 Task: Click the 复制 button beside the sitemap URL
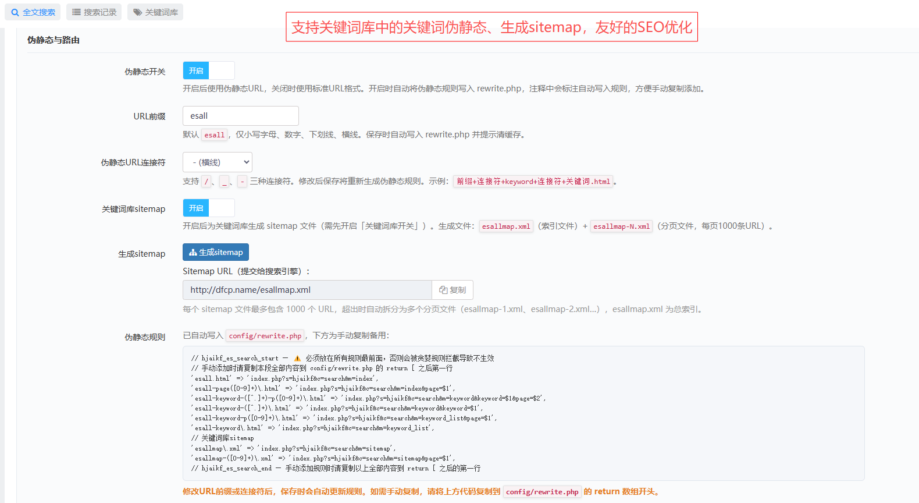coord(453,290)
